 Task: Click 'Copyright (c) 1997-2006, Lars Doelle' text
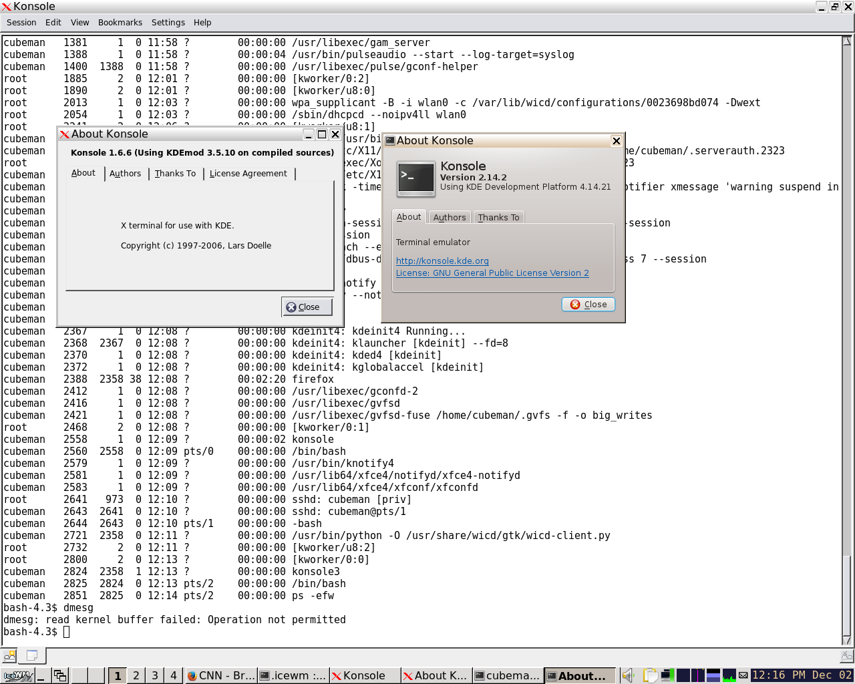tap(196, 246)
